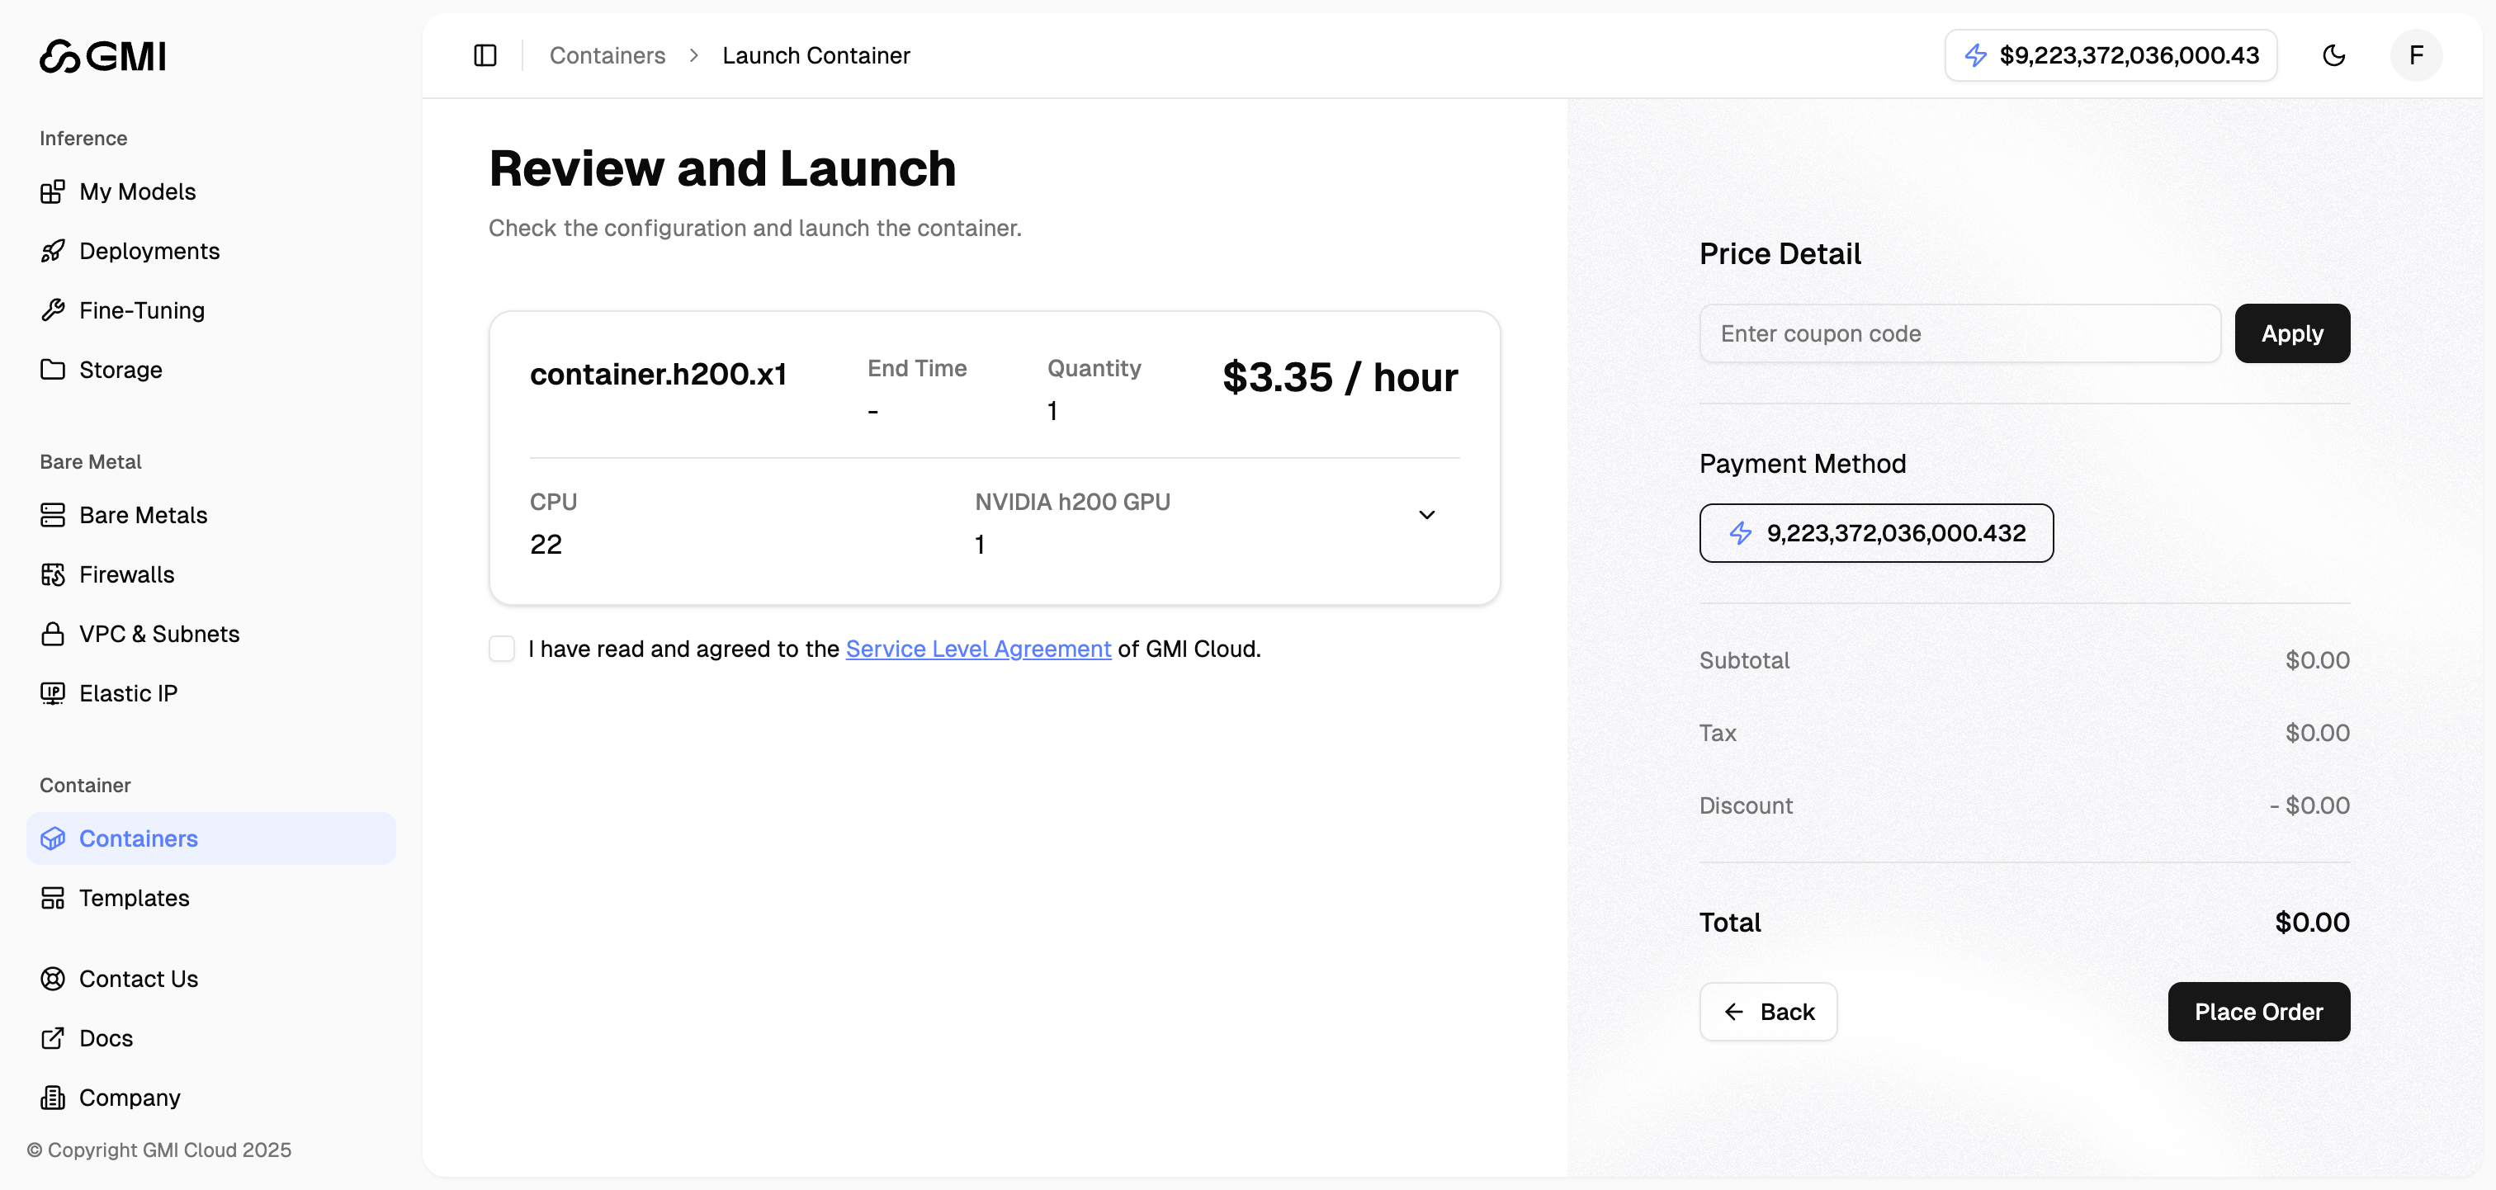Open Templates in the sidebar
Image resolution: width=2496 pixels, height=1190 pixels.
tap(134, 899)
